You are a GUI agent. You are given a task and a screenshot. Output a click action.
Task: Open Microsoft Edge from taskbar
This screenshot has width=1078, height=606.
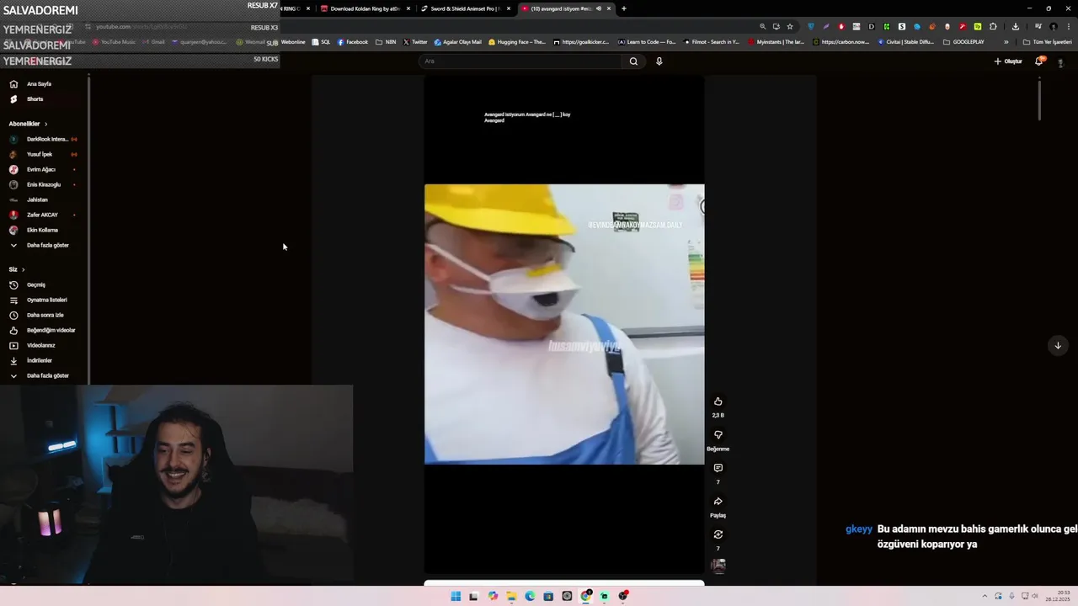tap(530, 596)
